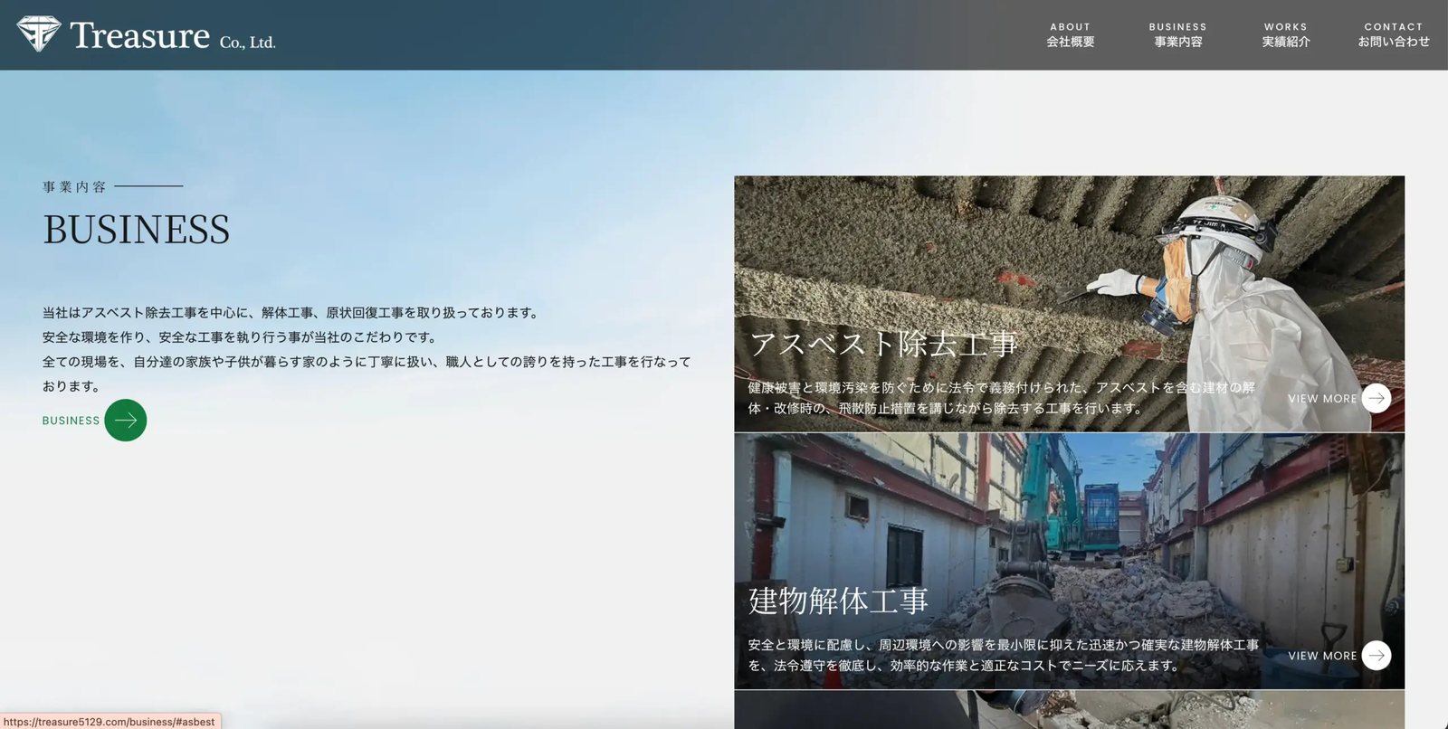Screen dimensions: 1448x729
Task: Click the text line starting 当社はアスベスト除去工事を中心に
Action: pos(292,313)
